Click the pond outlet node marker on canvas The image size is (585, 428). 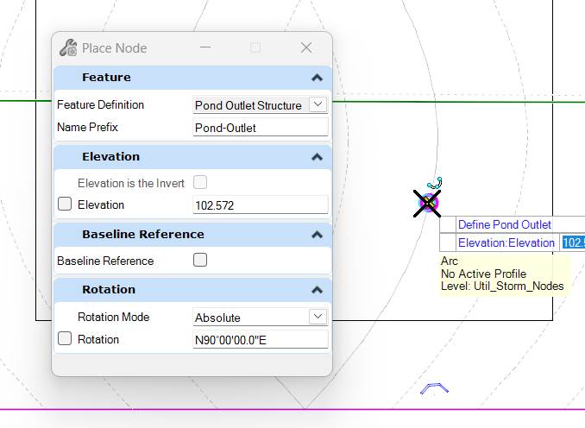[427, 204]
